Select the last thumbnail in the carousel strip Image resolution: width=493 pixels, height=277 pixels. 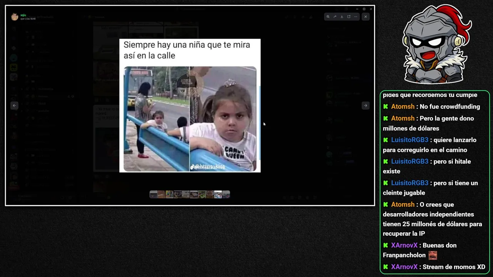pos(226,195)
